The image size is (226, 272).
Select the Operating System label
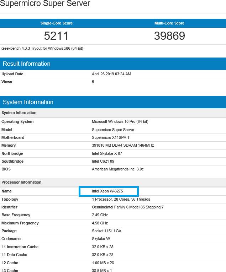pyautogui.click(x=17, y=121)
